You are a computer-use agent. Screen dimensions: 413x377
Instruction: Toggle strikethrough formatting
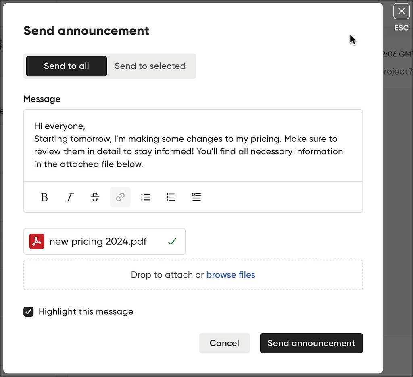95,197
